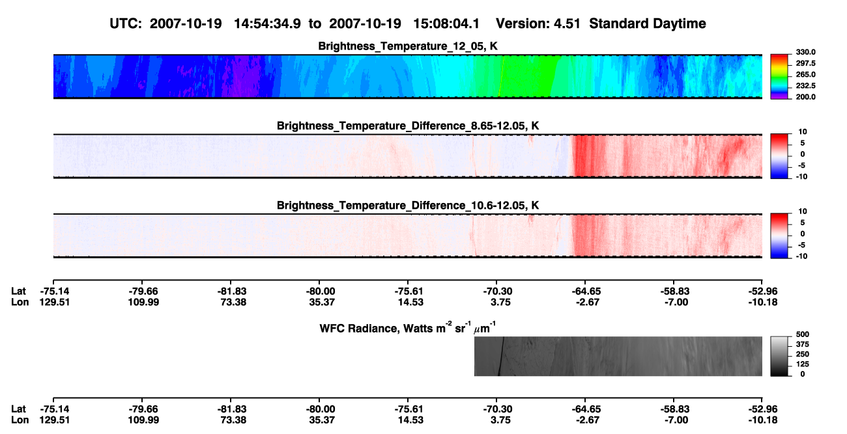Click longitude '129.51' under the 10.6-12.05 panel
This screenshot has height=434, width=847.
click(53, 302)
